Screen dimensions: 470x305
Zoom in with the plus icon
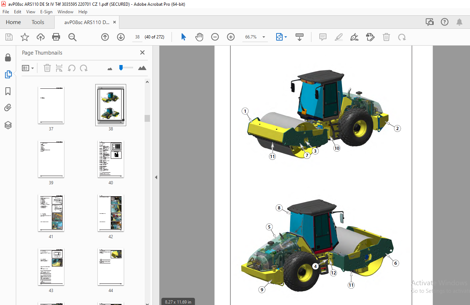pos(231,37)
